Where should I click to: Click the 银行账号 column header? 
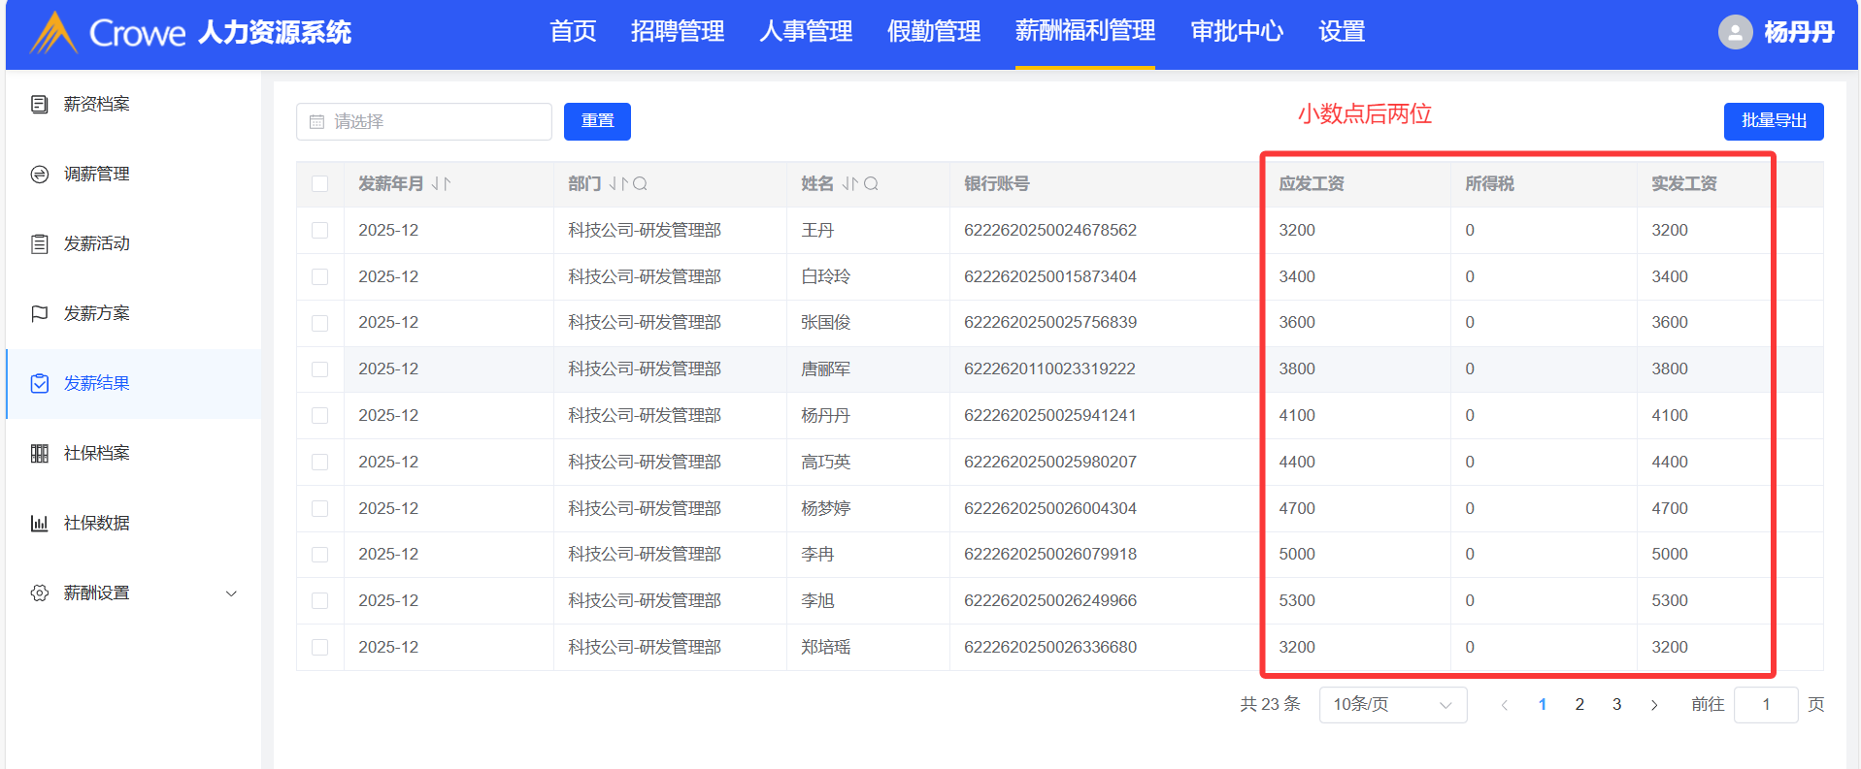pos(997,183)
